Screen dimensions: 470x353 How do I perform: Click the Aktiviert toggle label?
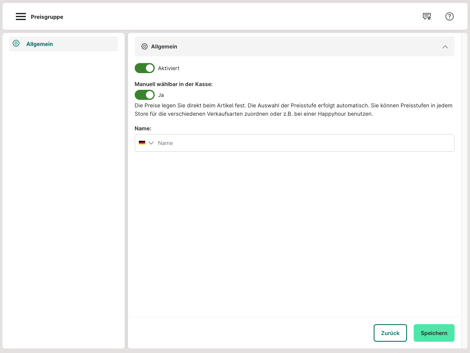(x=168, y=68)
